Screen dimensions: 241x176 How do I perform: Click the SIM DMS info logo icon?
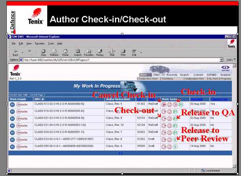[225, 68]
